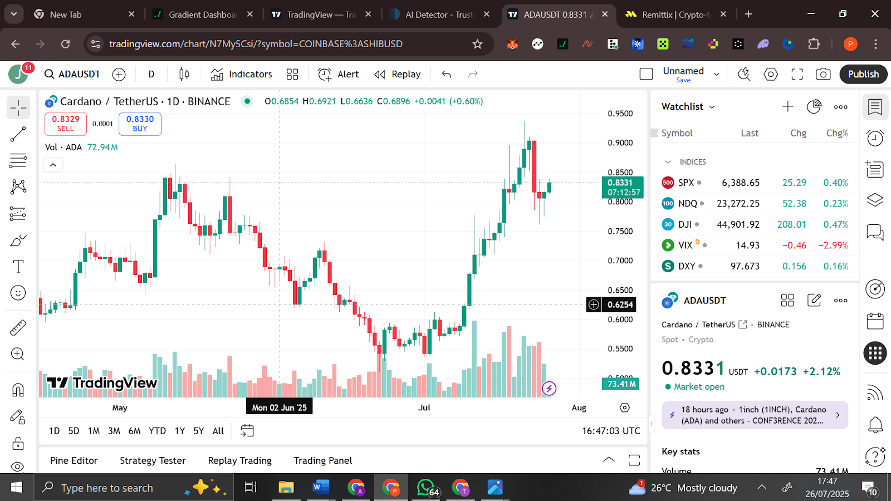Expand the bottom panel
The image size is (891, 501).
click(609, 460)
